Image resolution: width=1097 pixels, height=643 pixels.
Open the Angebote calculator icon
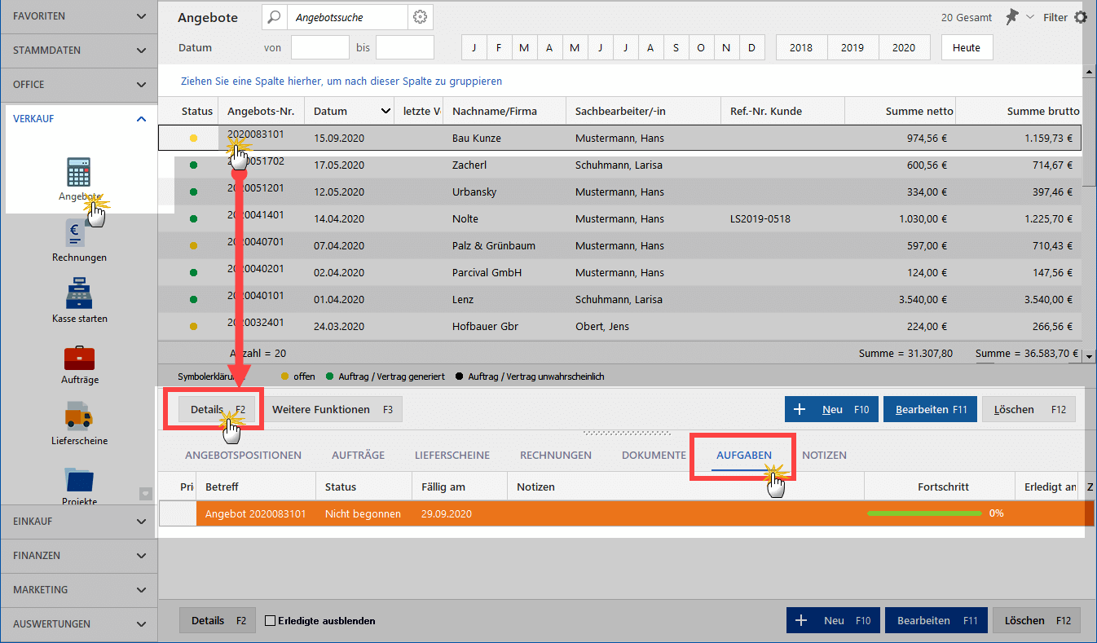78,173
